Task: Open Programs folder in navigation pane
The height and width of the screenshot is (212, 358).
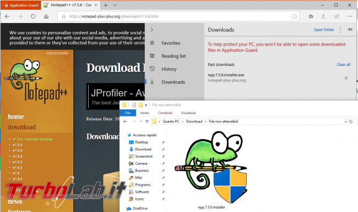Action: [139, 185]
